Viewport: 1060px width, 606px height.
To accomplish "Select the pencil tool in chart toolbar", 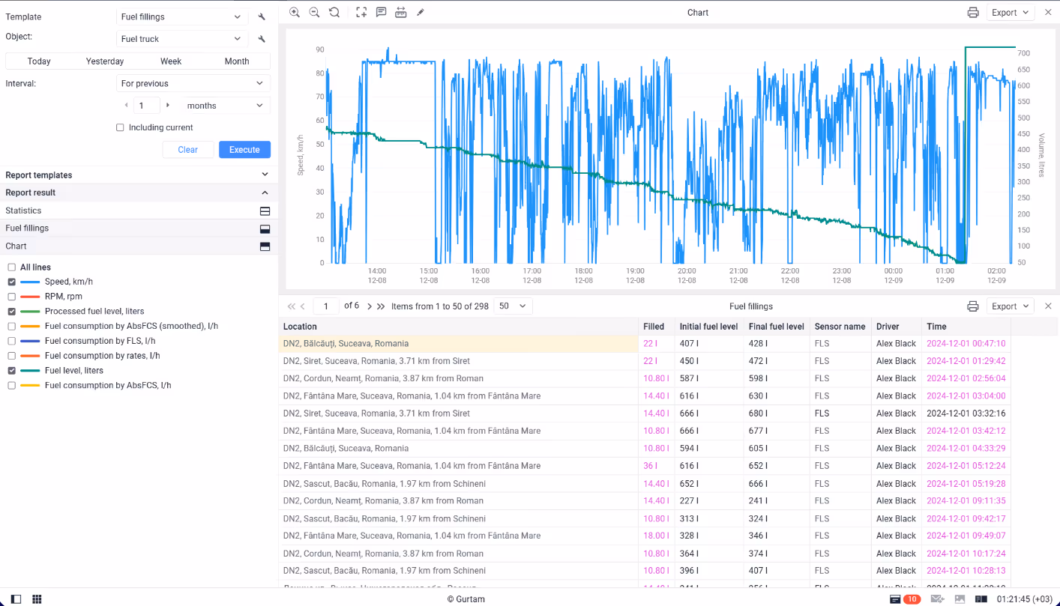I will coord(421,12).
